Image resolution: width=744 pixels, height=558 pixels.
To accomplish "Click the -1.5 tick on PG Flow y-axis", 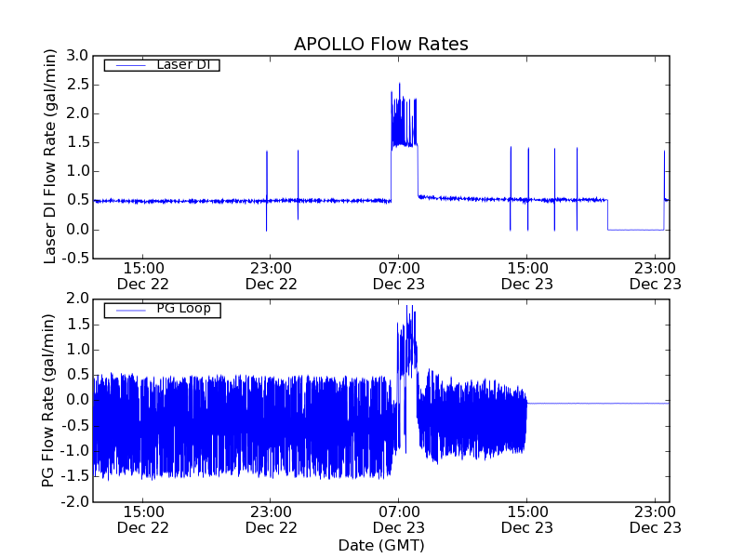I will click(74, 476).
